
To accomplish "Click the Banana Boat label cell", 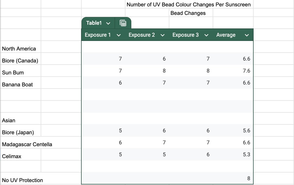I will tap(18, 85).
